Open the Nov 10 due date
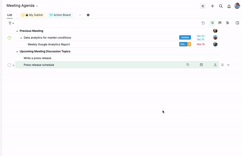Image resolution: width=242 pixels, height=156 pixels. coord(201,44)
